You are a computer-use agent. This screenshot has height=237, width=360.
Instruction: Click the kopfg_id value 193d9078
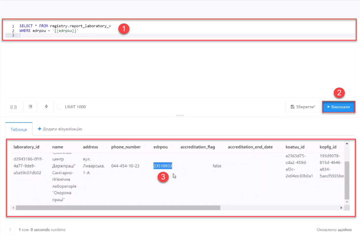pyautogui.click(x=332, y=166)
